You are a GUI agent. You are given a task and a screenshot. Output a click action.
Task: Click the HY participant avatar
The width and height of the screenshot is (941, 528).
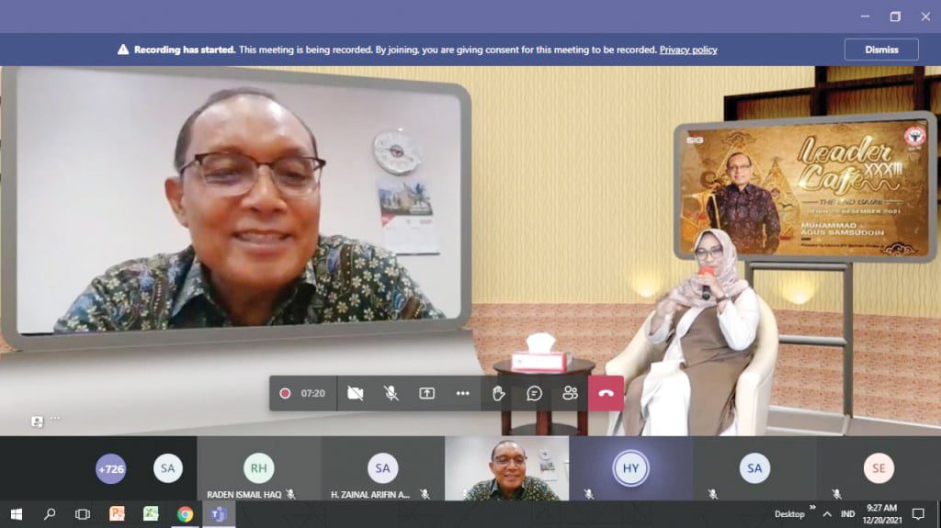pyautogui.click(x=630, y=468)
